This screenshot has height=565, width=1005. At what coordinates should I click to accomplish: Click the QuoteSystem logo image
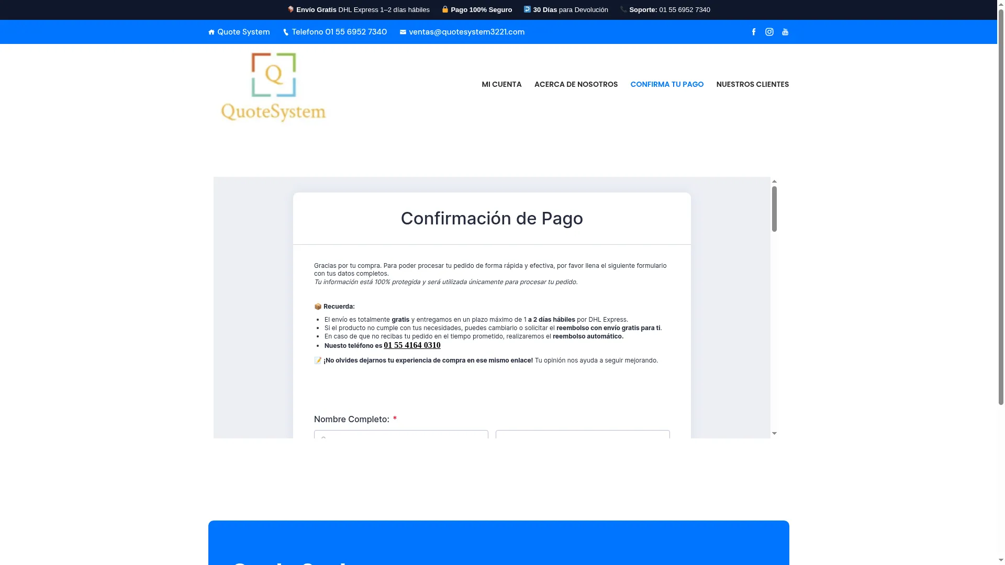[x=273, y=87]
